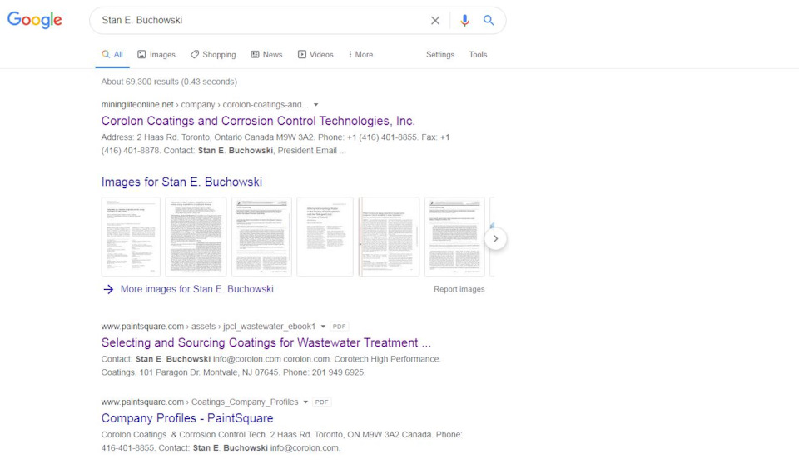The width and height of the screenshot is (799, 464).
Task: Switch to the Images tab
Action: pyautogui.click(x=156, y=54)
